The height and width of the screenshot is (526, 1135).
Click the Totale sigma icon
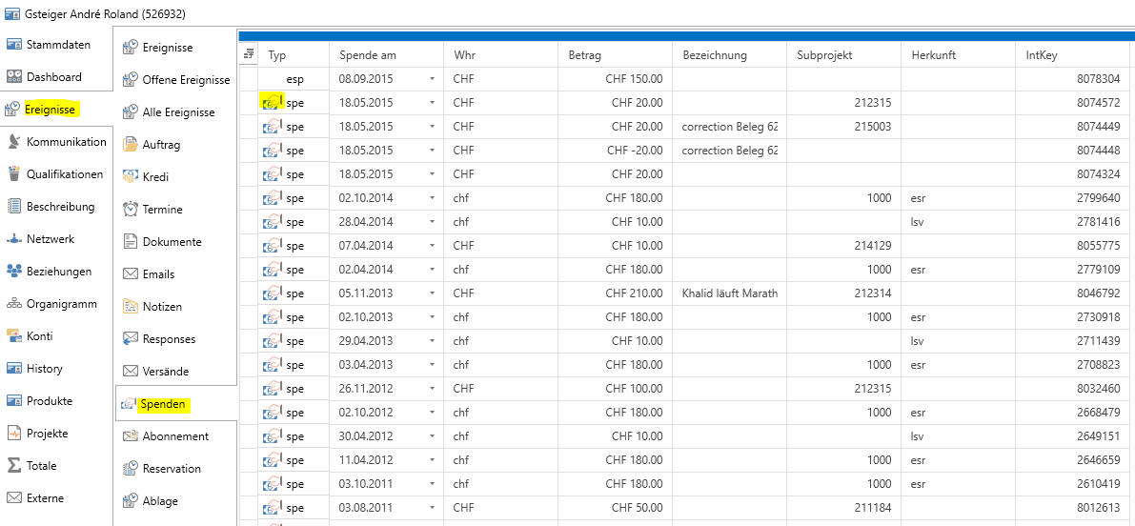[14, 466]
